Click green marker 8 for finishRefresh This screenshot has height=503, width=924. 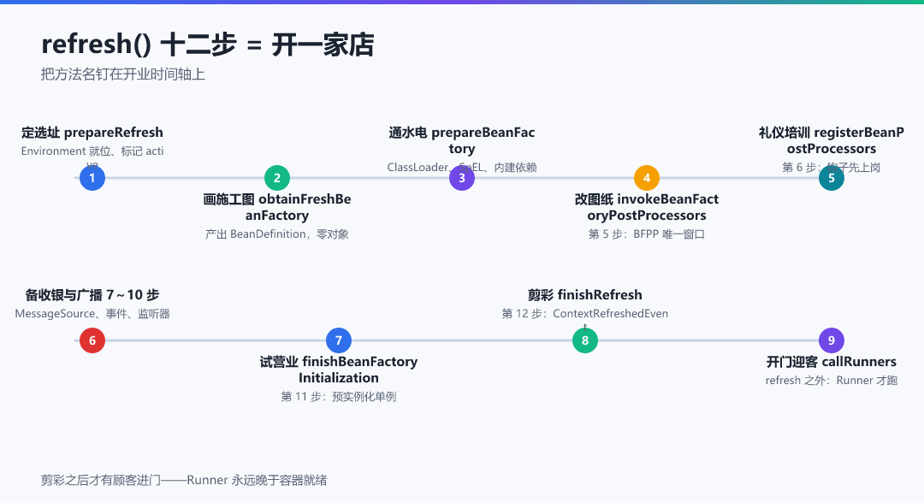point(585,340)
